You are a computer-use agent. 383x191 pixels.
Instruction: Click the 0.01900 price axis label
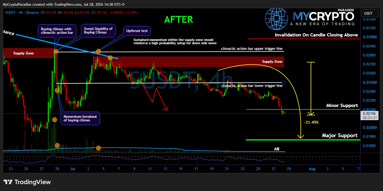tap(369, 137)
